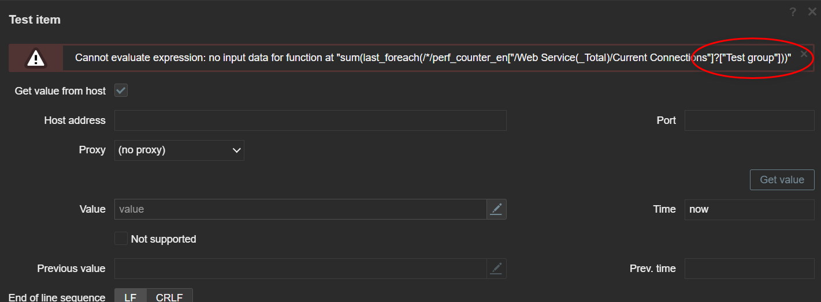Click into the Value text field
This screenshot has height=302, width=821.
[x=300, y=209]
